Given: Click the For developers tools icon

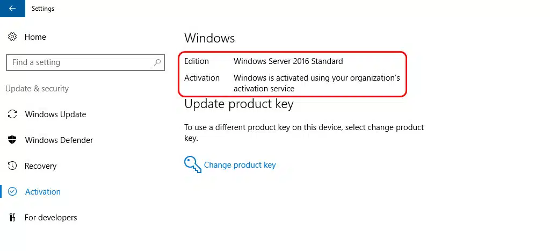Looking at the screenshot, I should [x=12, y=218].
